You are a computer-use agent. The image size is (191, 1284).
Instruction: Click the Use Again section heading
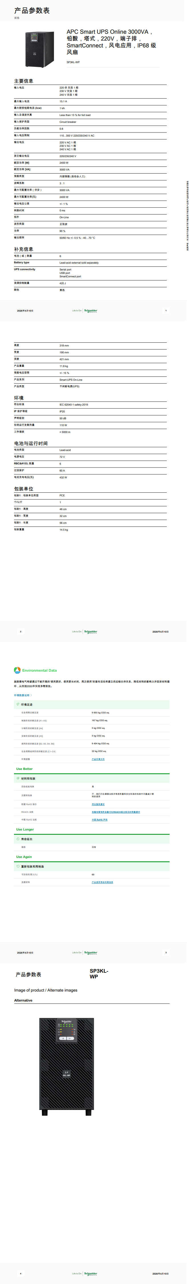(24, 857)
